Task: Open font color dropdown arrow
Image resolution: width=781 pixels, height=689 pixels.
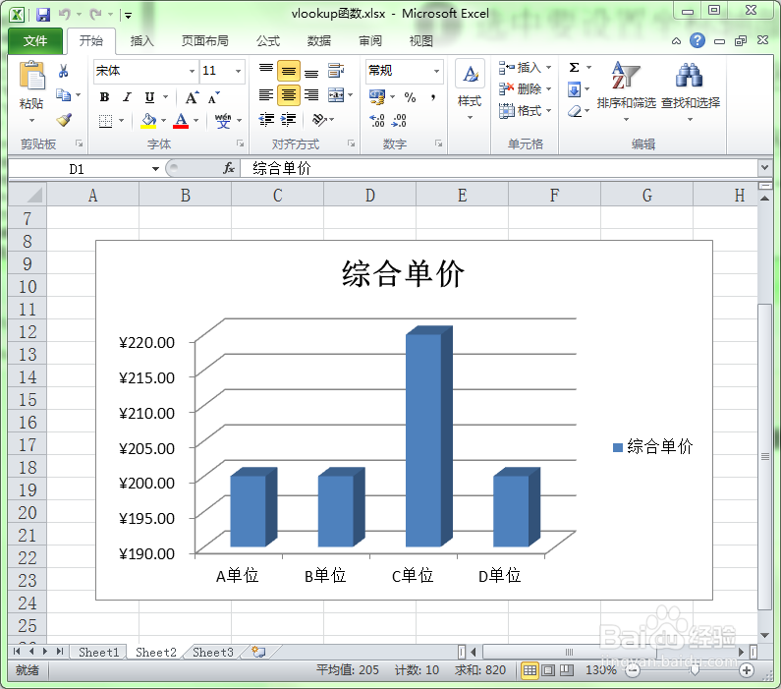Action: point(195,121)
